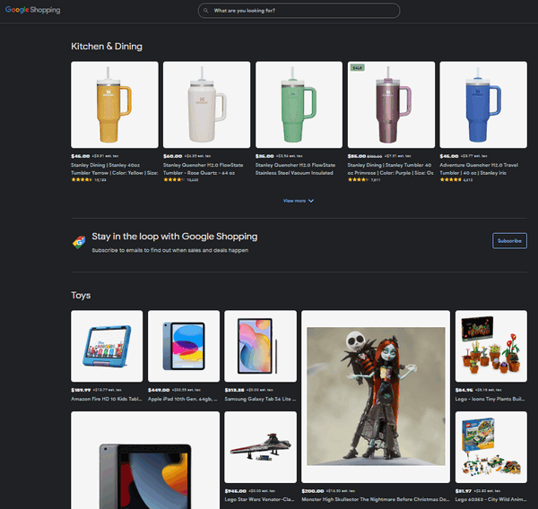Click the Subscribe button

point(509,241)
